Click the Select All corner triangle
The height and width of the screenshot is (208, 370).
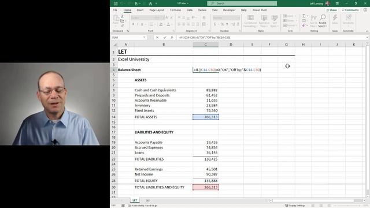[115, 44]
